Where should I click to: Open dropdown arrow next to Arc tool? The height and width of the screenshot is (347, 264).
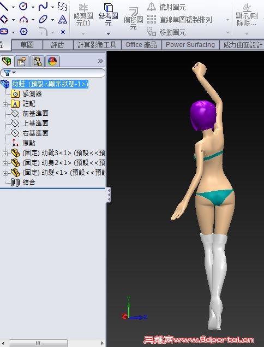point(33,20)
